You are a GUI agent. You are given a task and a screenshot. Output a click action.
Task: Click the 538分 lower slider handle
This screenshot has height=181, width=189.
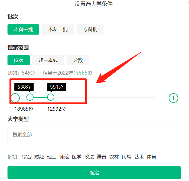(x=30, y=97)
